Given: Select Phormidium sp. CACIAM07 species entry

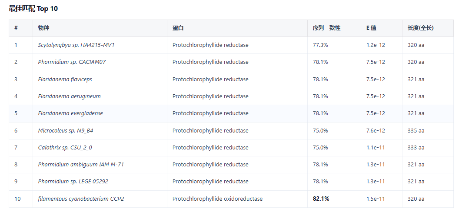Looking at the screenshot, I should coord(72,62).
